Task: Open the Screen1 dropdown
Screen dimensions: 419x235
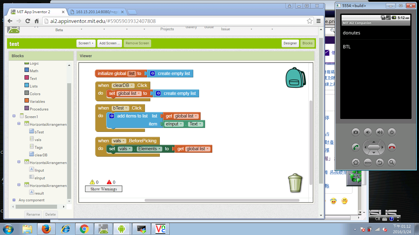Action: [86, 43]
